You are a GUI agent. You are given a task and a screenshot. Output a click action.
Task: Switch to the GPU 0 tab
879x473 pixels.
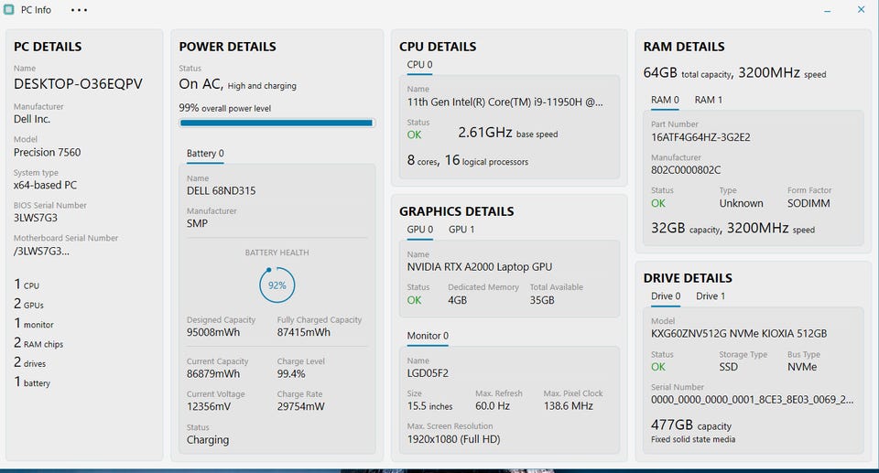420,230
